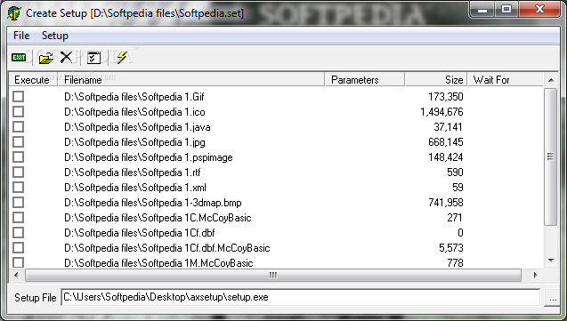Screen dimensions: 567x321
Task: Select the Softpedia 1.jpg filename row
Action: click(x=134, y=142)
